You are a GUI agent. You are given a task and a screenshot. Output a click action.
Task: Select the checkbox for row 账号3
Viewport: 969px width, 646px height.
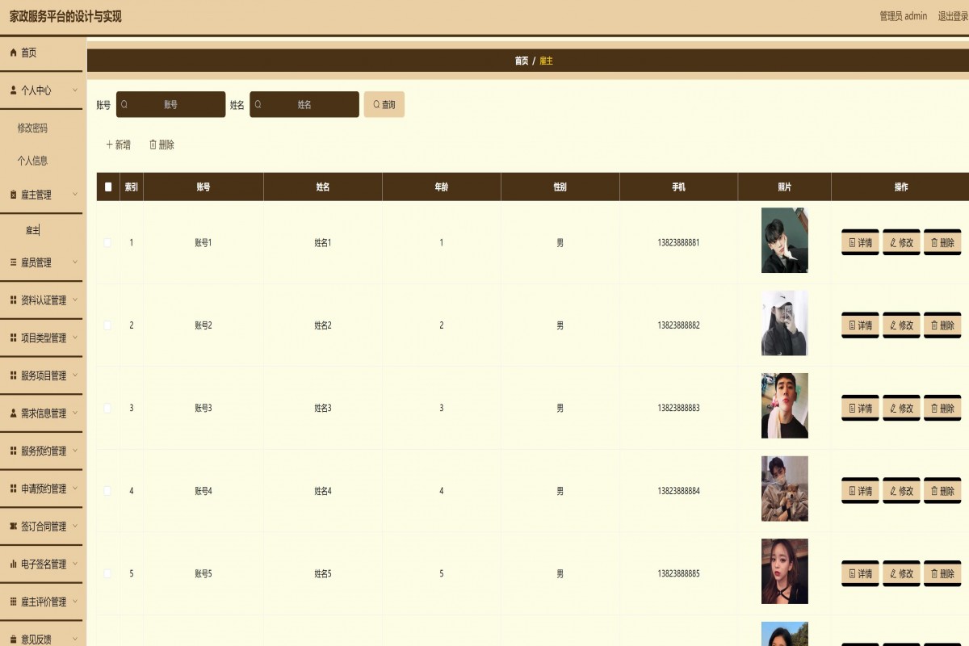tap(108, 408)
